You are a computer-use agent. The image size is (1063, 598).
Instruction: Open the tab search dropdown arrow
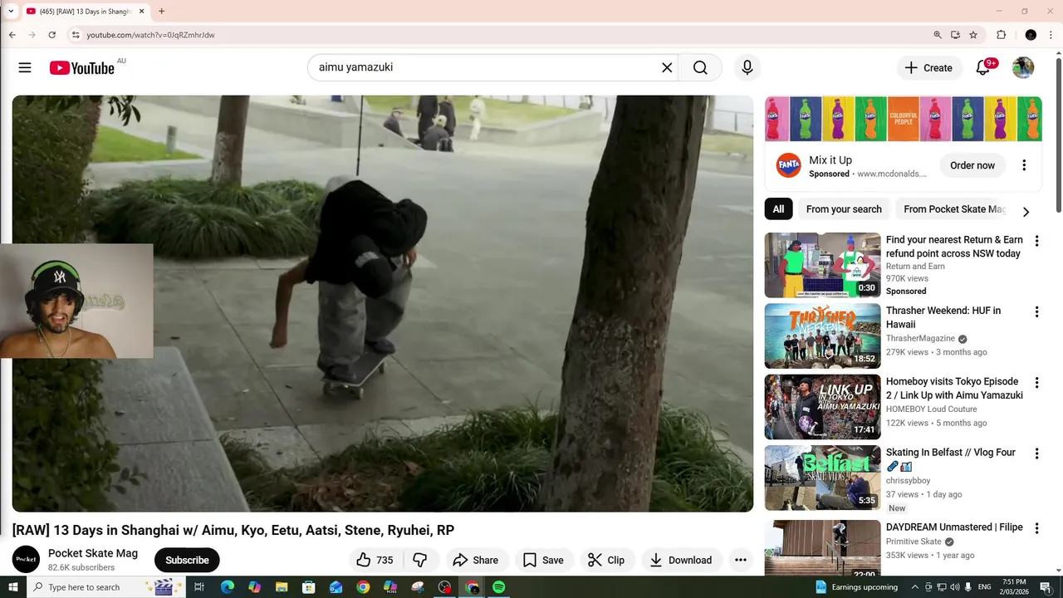(x=11, y=12)
